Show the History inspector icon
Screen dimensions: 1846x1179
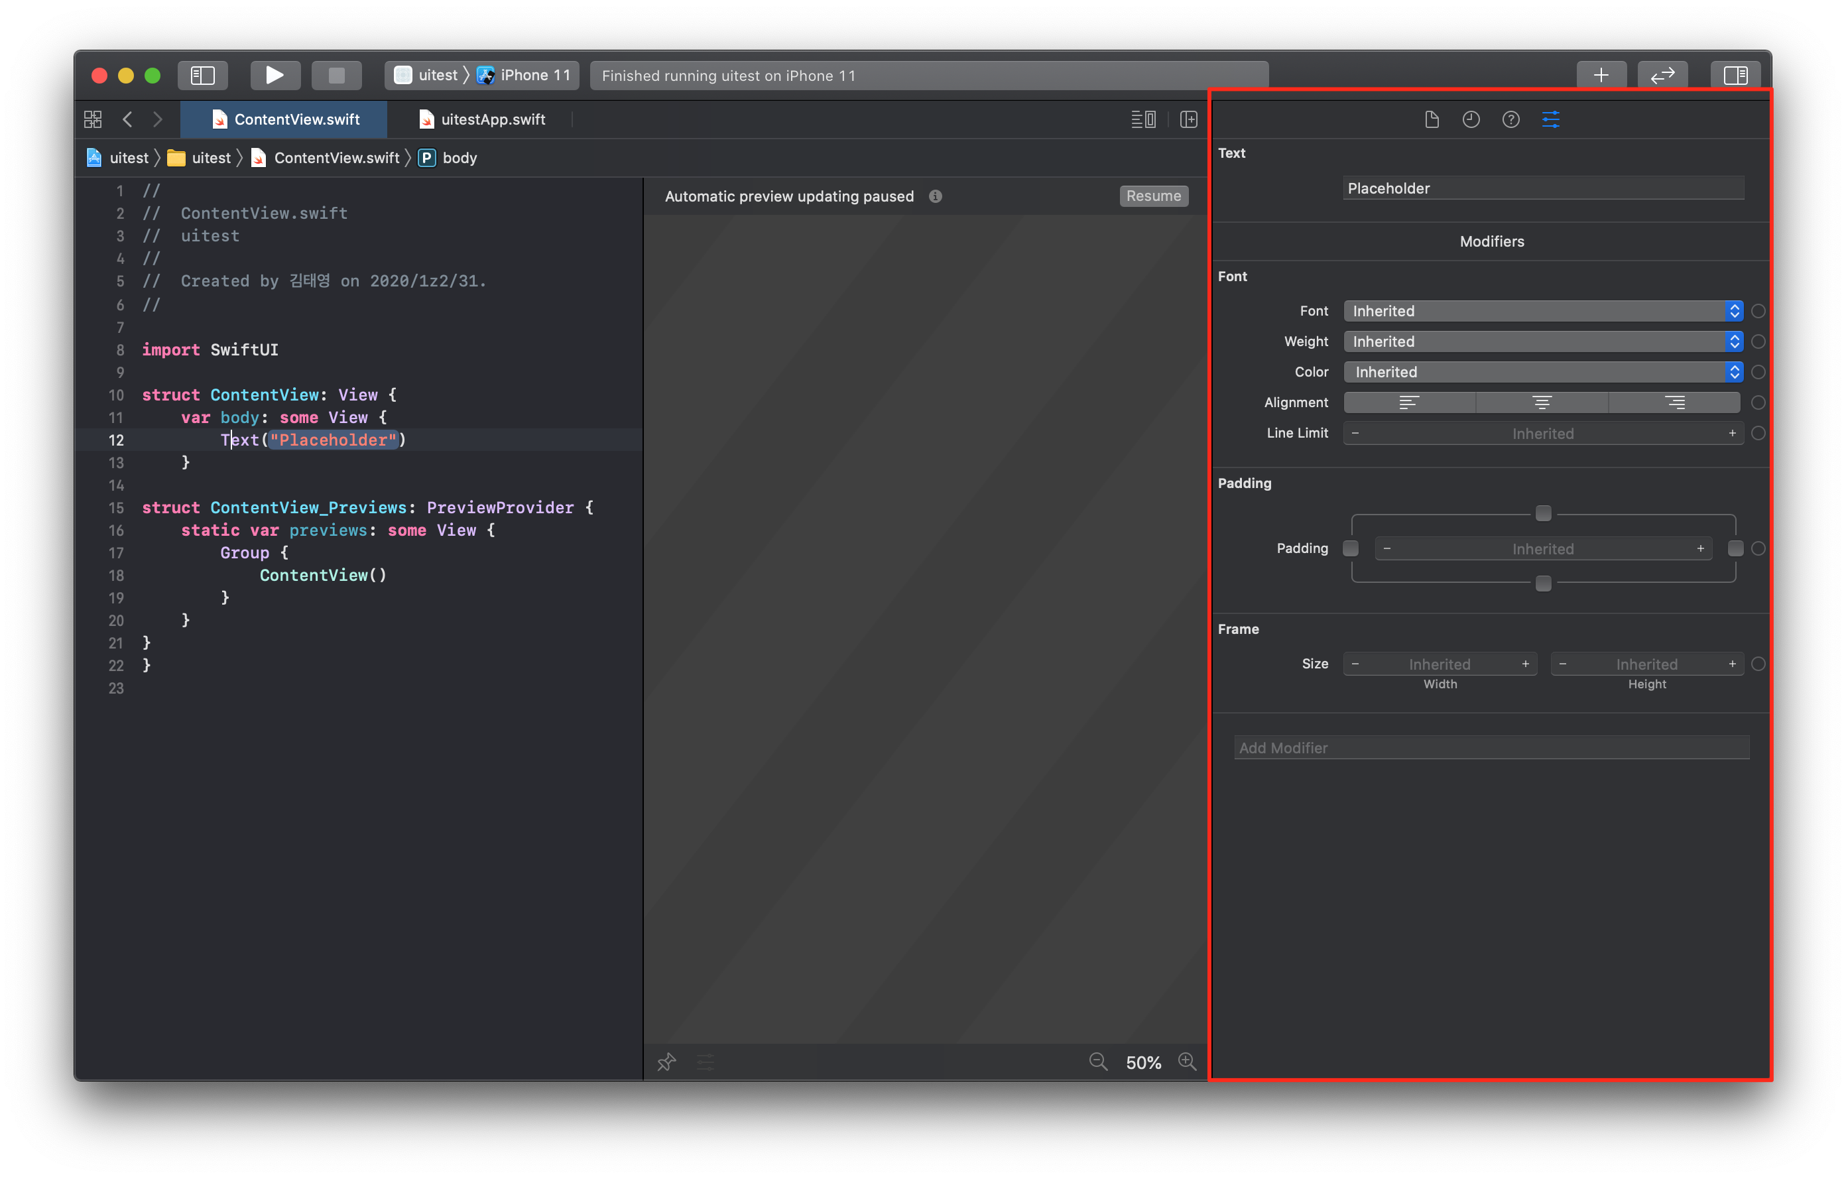click(1470, 119)
